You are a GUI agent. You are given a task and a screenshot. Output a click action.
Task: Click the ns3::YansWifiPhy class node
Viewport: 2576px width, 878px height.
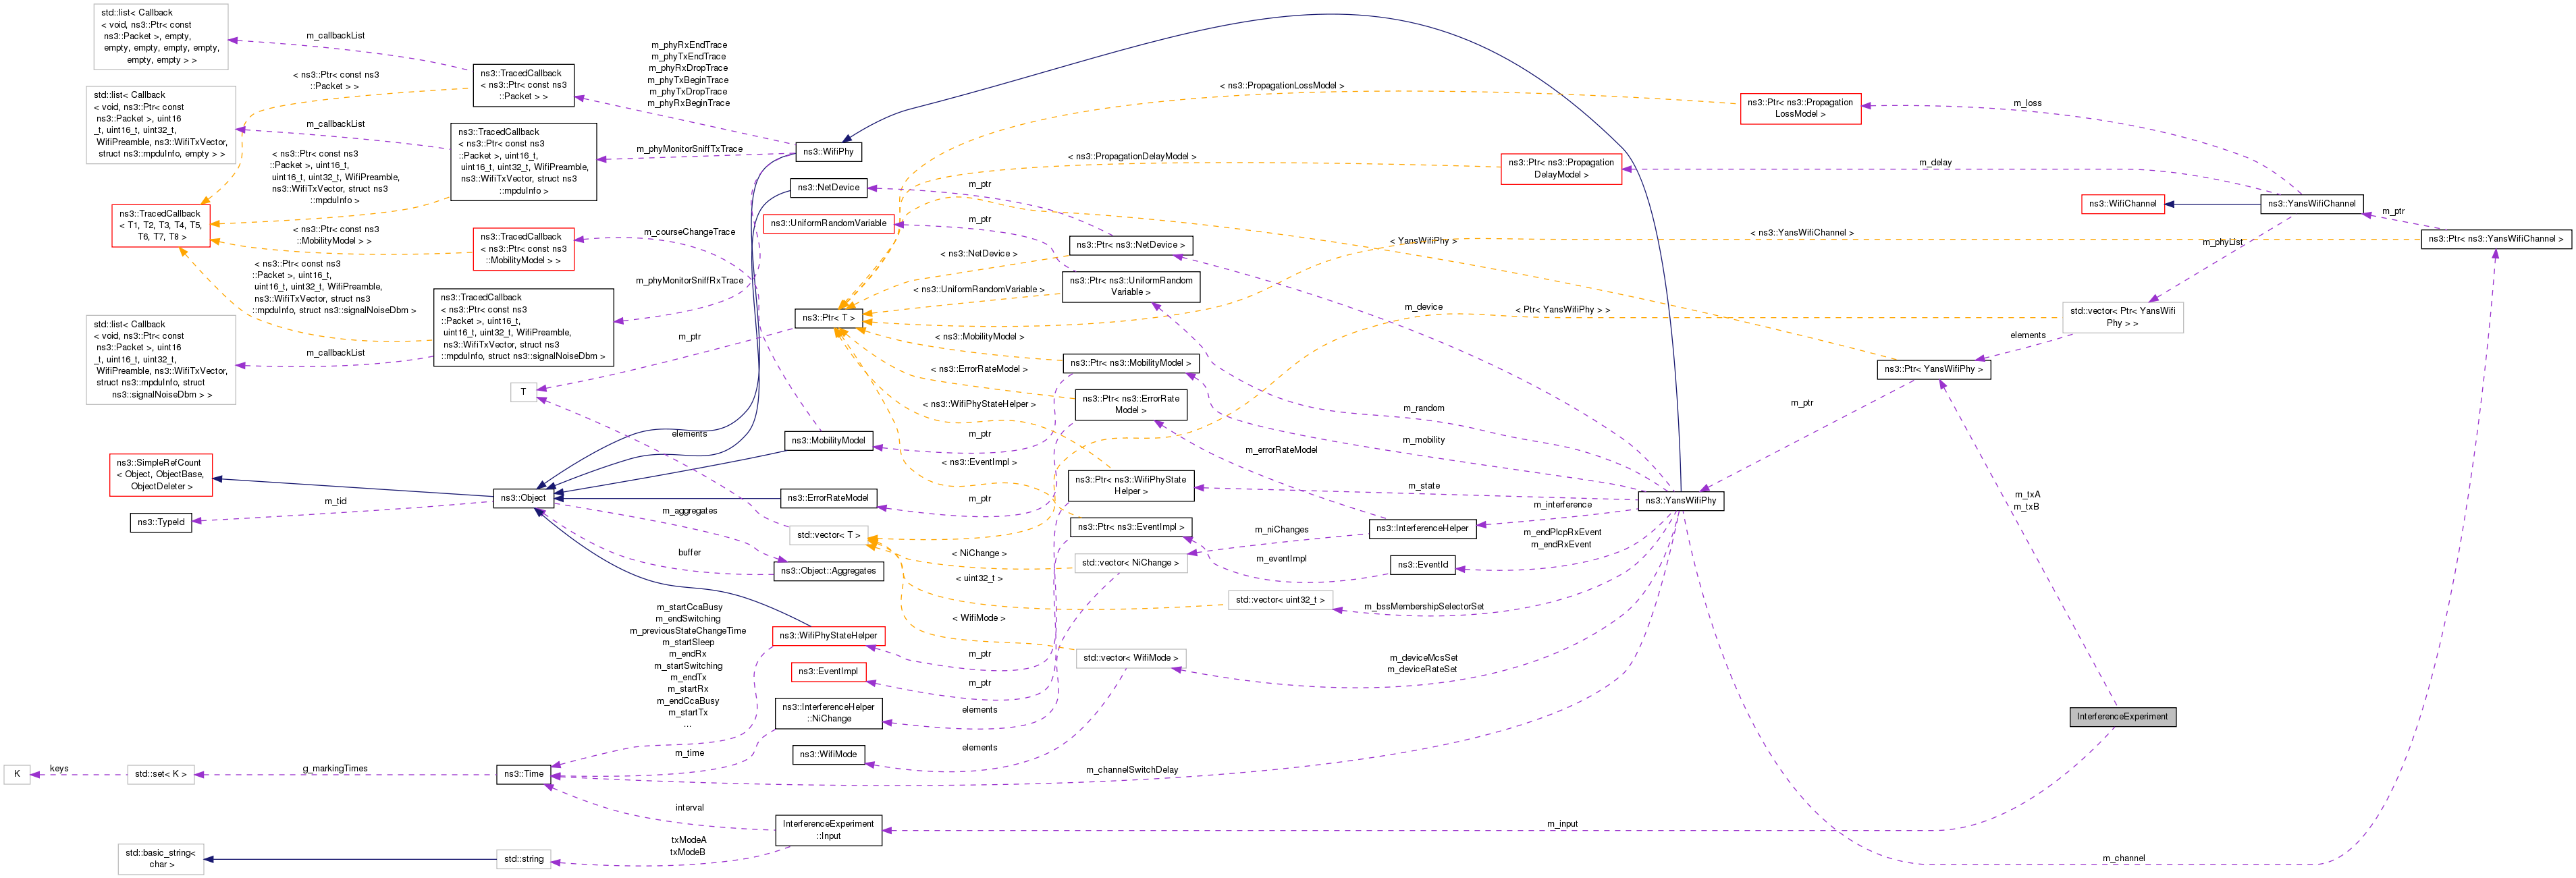pos(1681,501)
